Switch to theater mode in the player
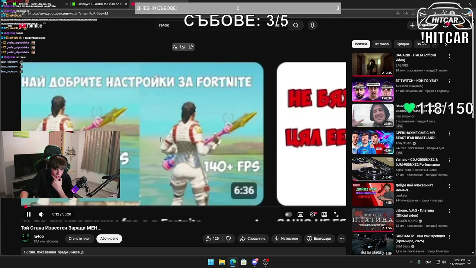Screen dimensions: 476x268 324,214
